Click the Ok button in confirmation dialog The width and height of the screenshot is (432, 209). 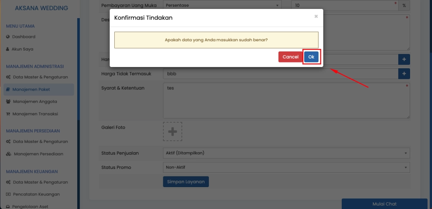pos(311,57)
